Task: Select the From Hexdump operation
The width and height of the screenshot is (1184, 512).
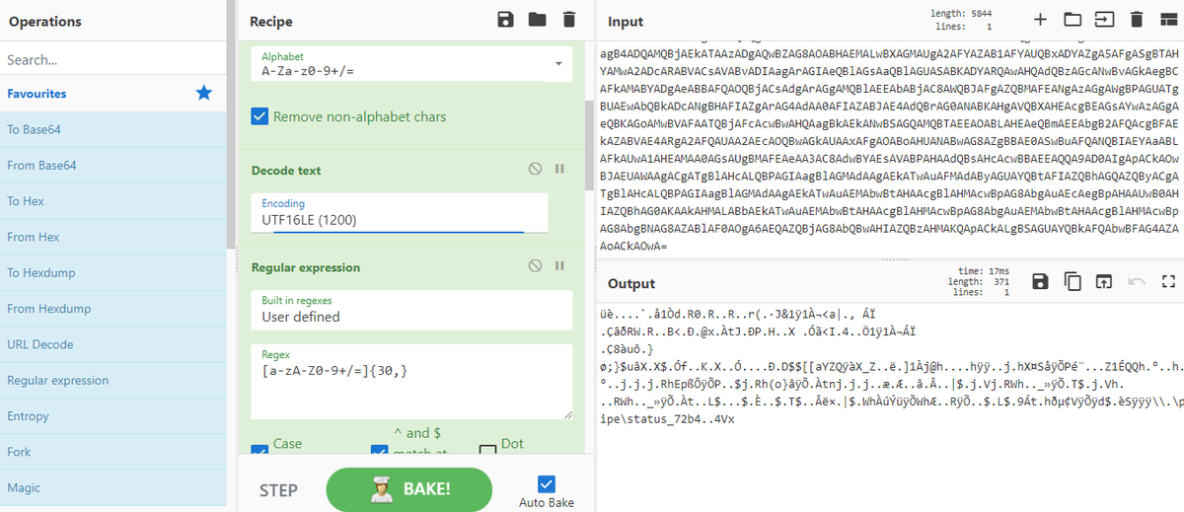Action: point(112,308)
